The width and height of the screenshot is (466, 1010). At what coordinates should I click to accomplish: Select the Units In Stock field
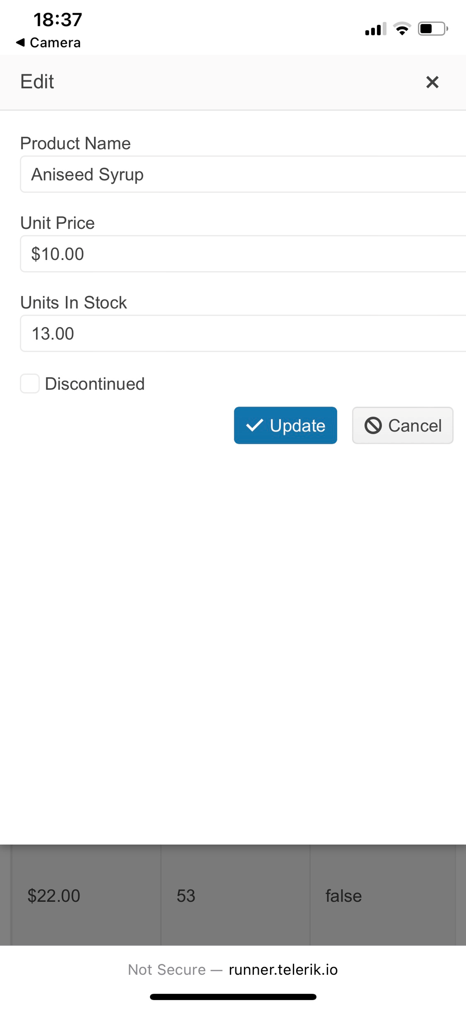(243, 334)
